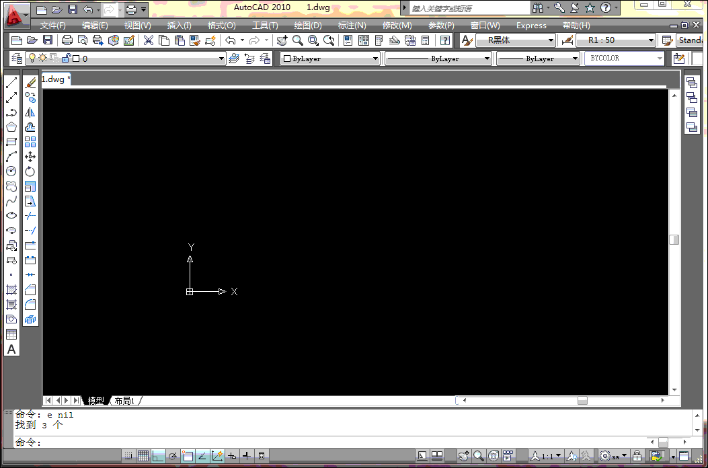Select the Multiline Text tool

[11, 349]
